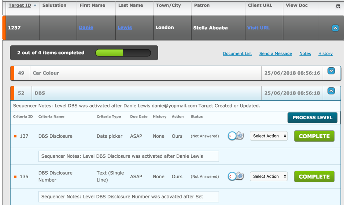Click timestamp 25/06/2018 08:56:16

click(292, 73)
